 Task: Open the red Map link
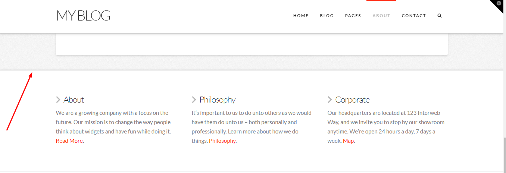coord(349,141)
